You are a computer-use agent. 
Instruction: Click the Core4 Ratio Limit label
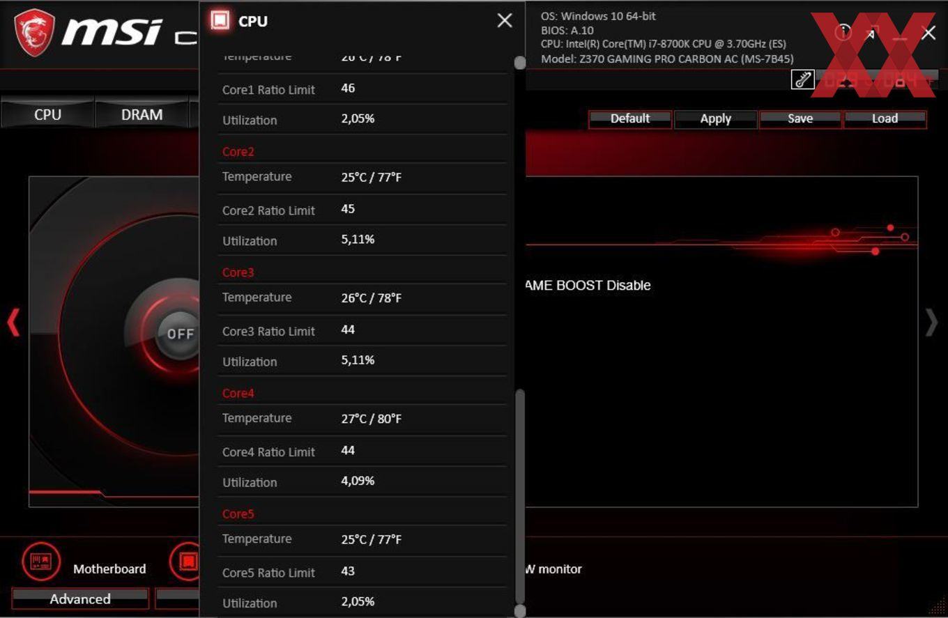point(268,452)
